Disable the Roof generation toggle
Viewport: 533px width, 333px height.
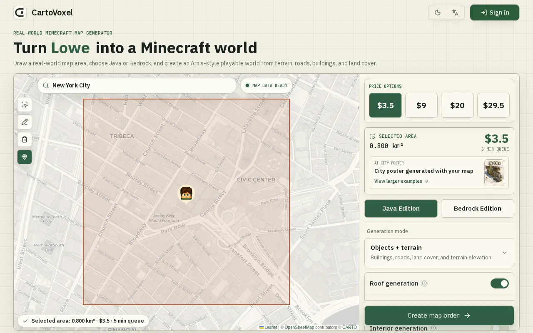coord(500,283)
